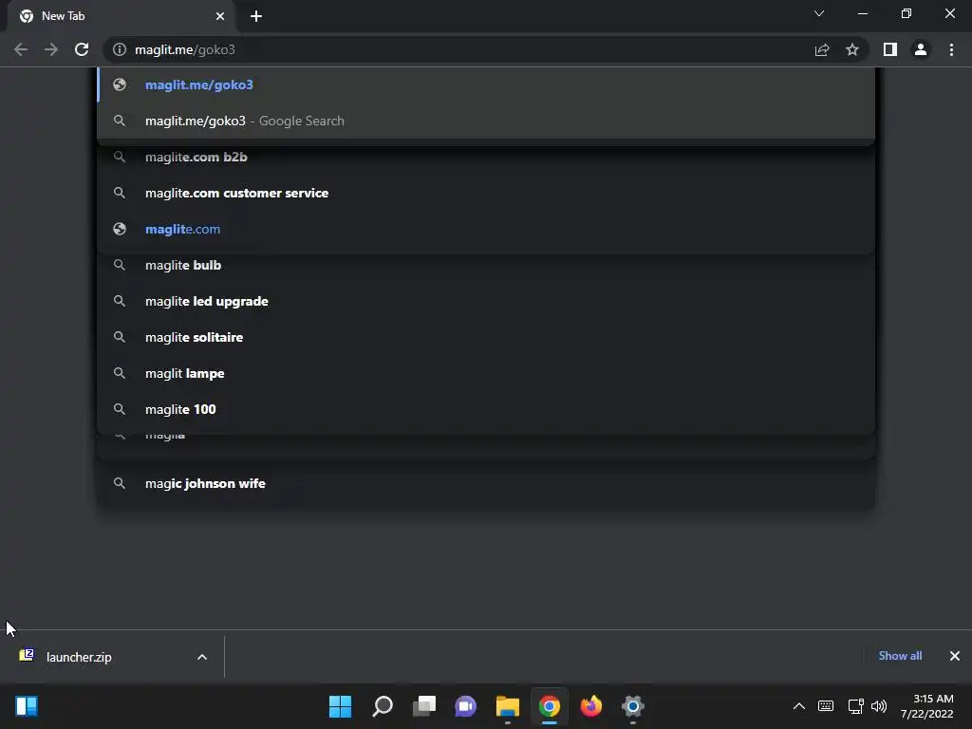Select suggestion maglite.com b2b
Screen dimensions: 972x729
tap(486, 157)
